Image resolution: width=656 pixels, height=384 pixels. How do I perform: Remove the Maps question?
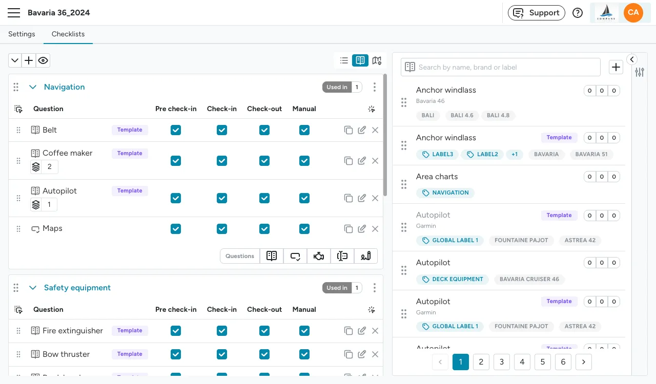click(x=375, y=229)
